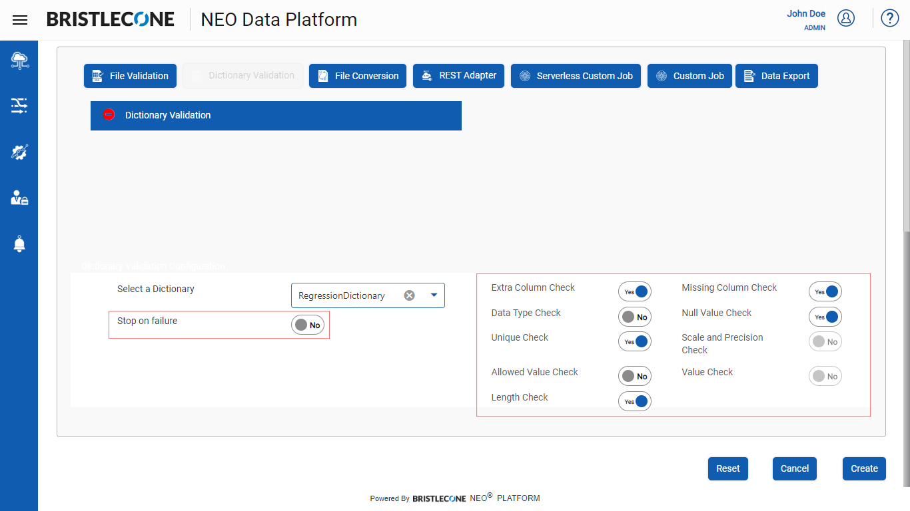Toggle Stop on failure switch
The width and height of the screenshot is (910, 511).
pyautogui.click(x=308, y=325)
